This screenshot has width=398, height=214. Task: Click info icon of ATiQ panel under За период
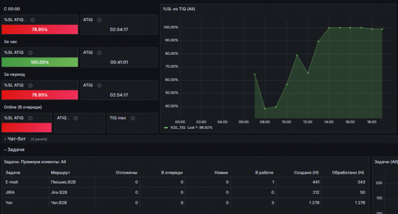pos(99,85)
